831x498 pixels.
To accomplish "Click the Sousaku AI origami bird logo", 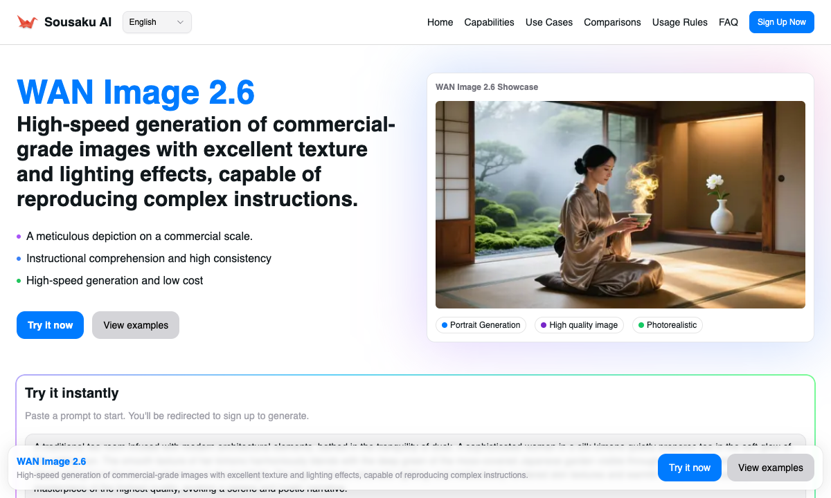I will click(27, 22).
